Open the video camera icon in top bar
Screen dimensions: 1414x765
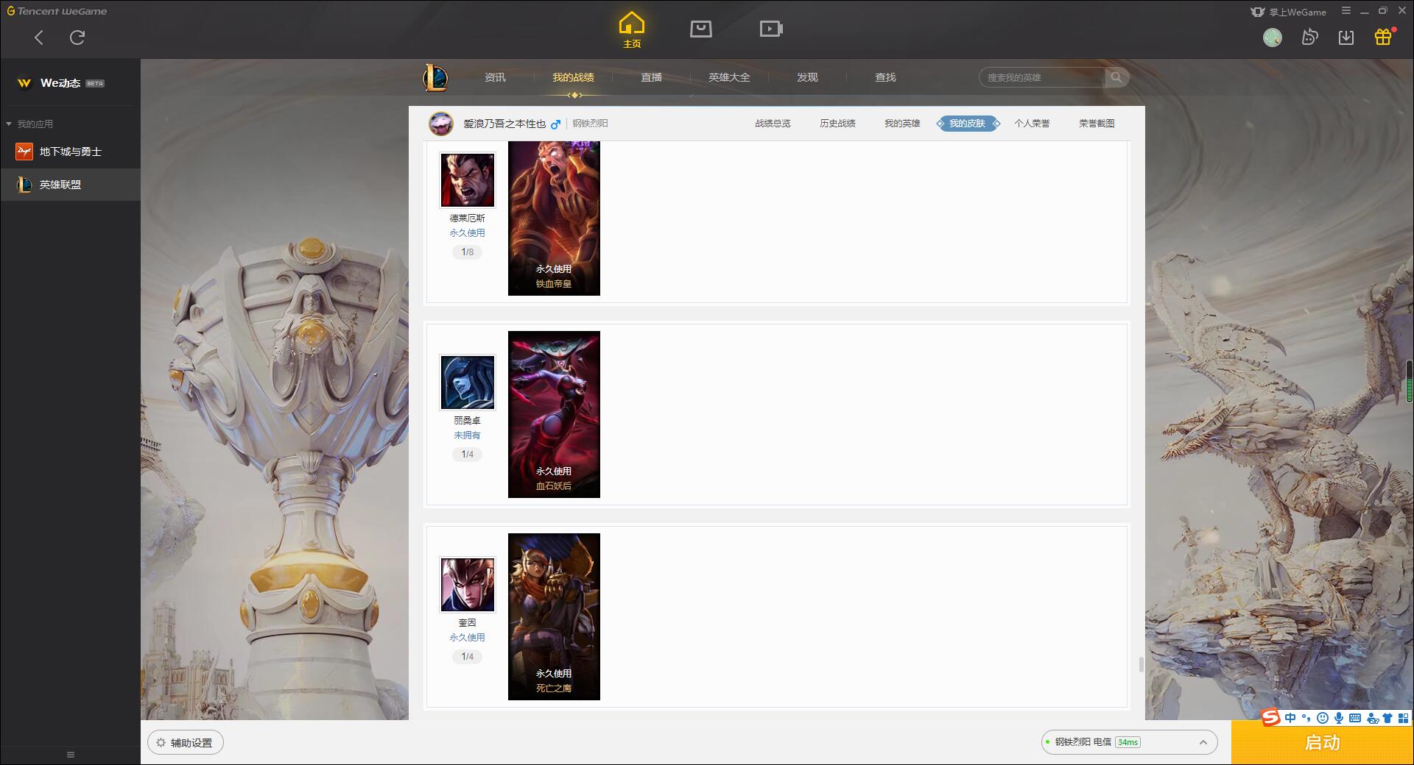coord(771,29)
